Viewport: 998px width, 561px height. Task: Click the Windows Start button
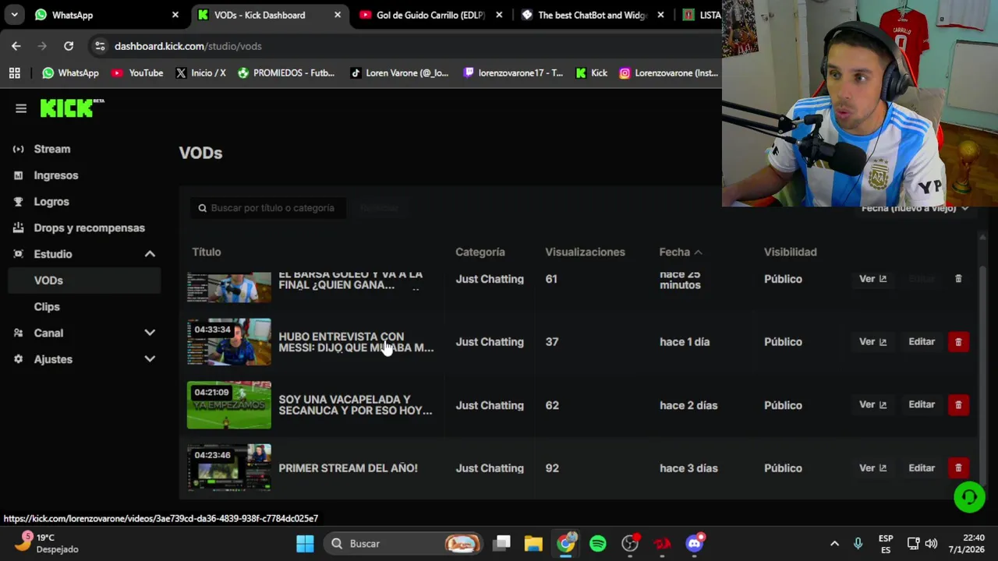pyautogui.click(x=305, y=543)
